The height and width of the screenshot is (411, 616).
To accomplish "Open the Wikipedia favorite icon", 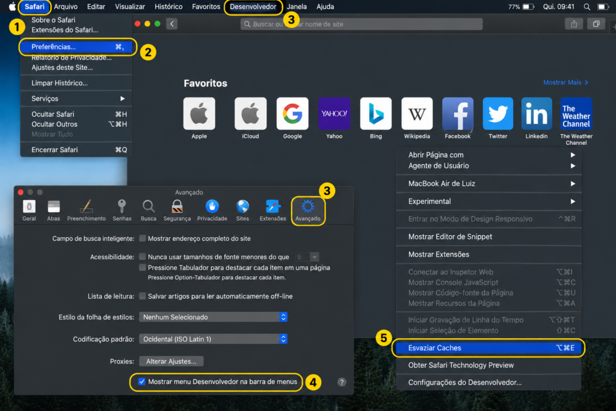I will (417, 114).
